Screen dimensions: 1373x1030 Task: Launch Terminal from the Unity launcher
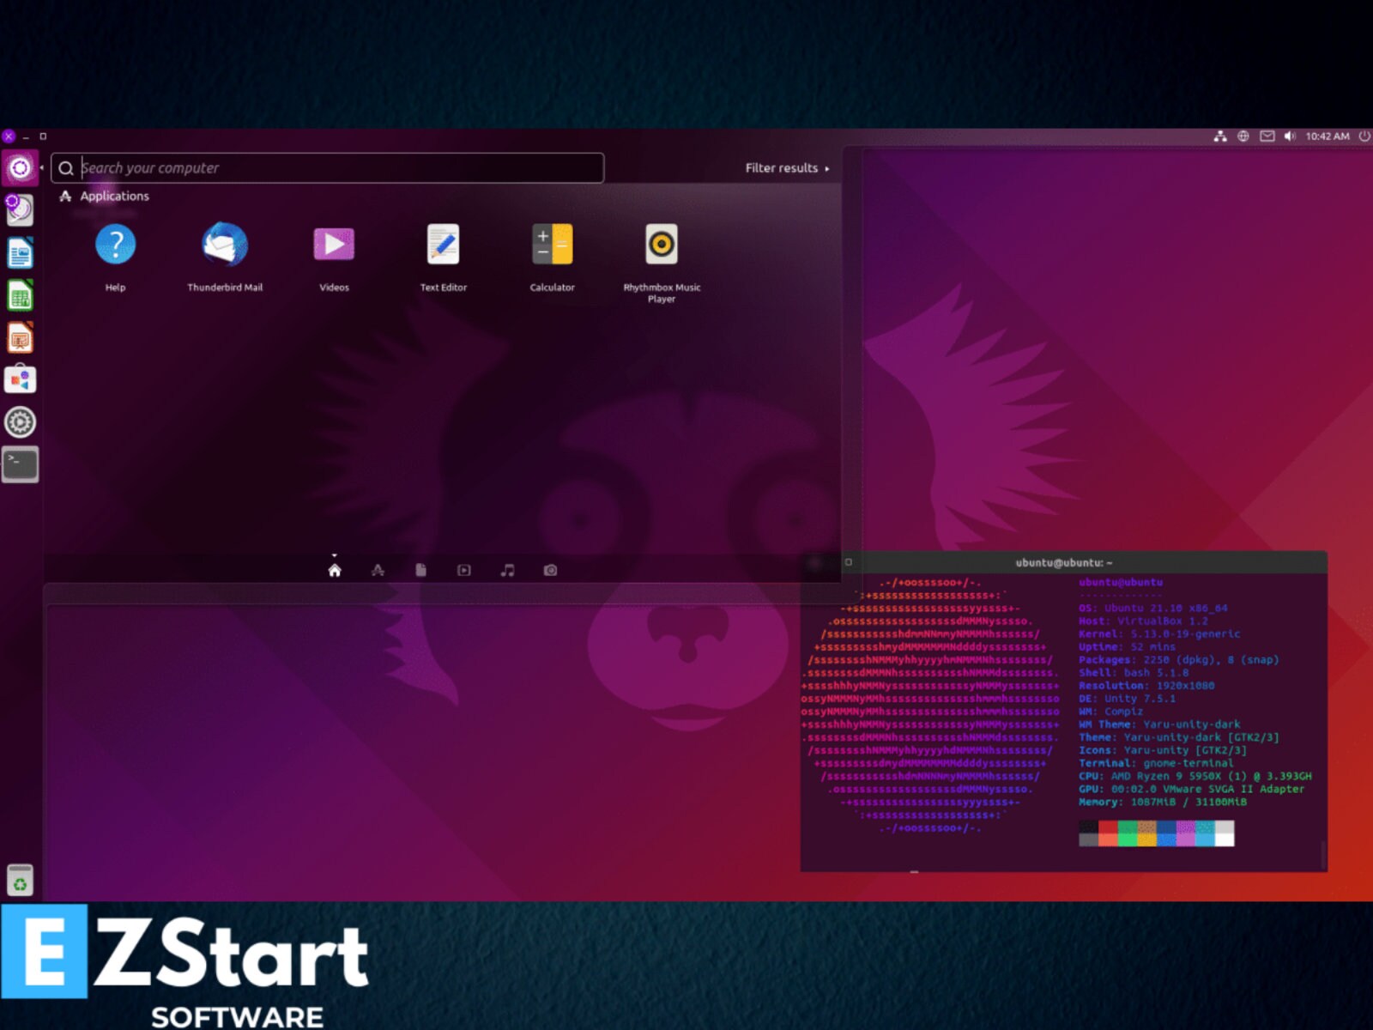coord(20,463)
